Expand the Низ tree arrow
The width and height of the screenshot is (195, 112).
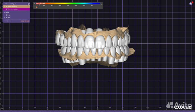[4, 18]
